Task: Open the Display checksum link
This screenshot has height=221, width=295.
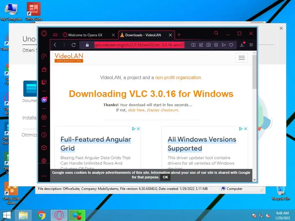Action: 162,110
